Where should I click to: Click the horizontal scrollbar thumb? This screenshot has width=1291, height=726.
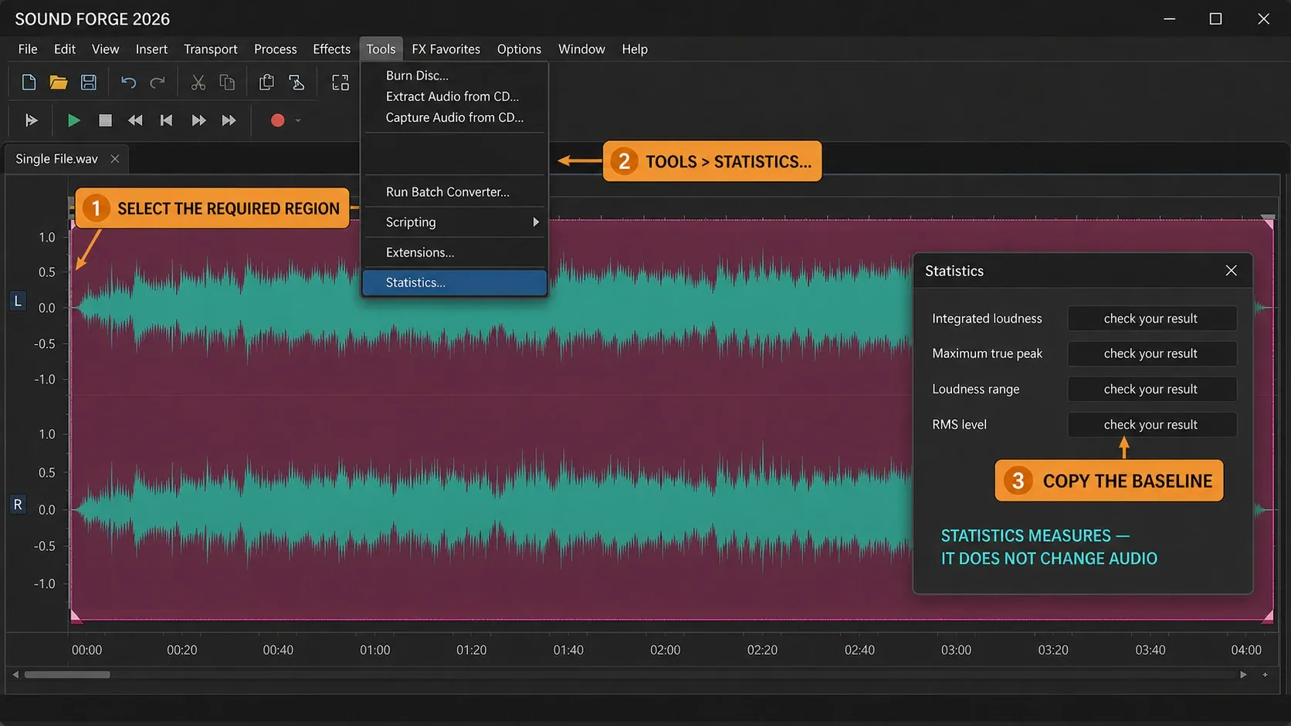(67, 674)
